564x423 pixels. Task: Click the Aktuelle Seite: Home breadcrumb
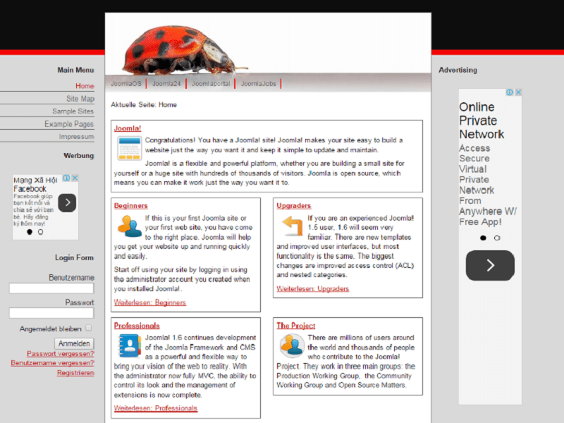pos(144,104)
